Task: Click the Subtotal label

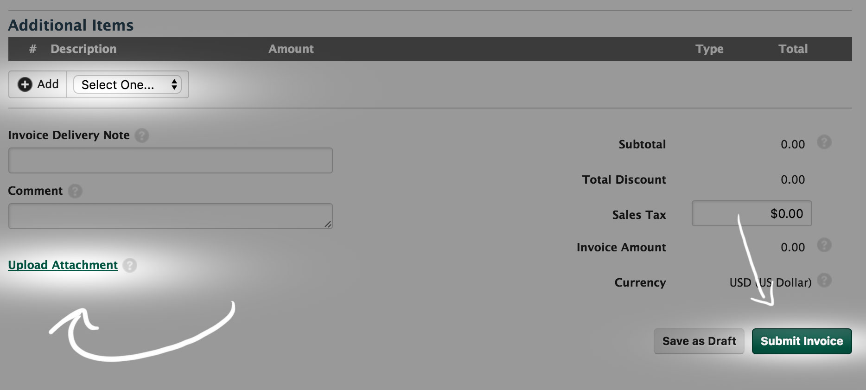Action: point(642,145)
